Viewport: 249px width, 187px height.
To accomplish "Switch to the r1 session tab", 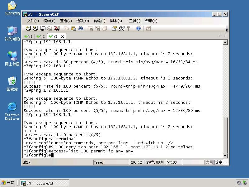I will [28, 36].
